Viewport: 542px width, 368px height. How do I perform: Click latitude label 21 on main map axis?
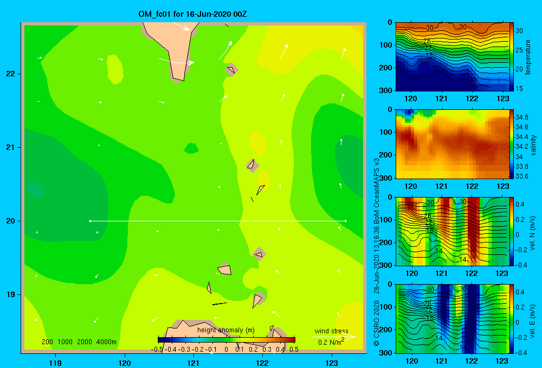tap(10, 147)
